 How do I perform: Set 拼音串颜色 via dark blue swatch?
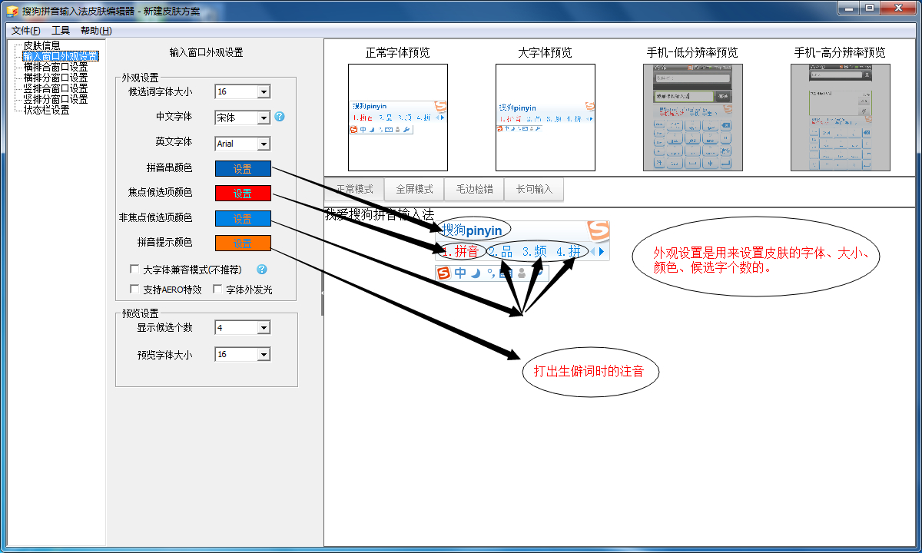(x=243, y=169)
